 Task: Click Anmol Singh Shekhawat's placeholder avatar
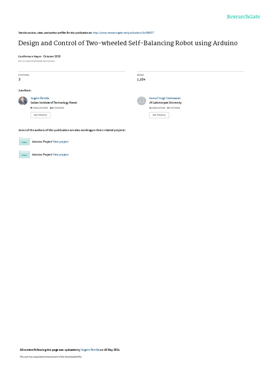[141, 101]
